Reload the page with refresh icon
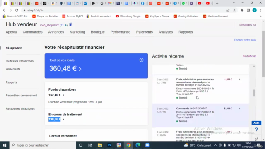 click(17, 10)
